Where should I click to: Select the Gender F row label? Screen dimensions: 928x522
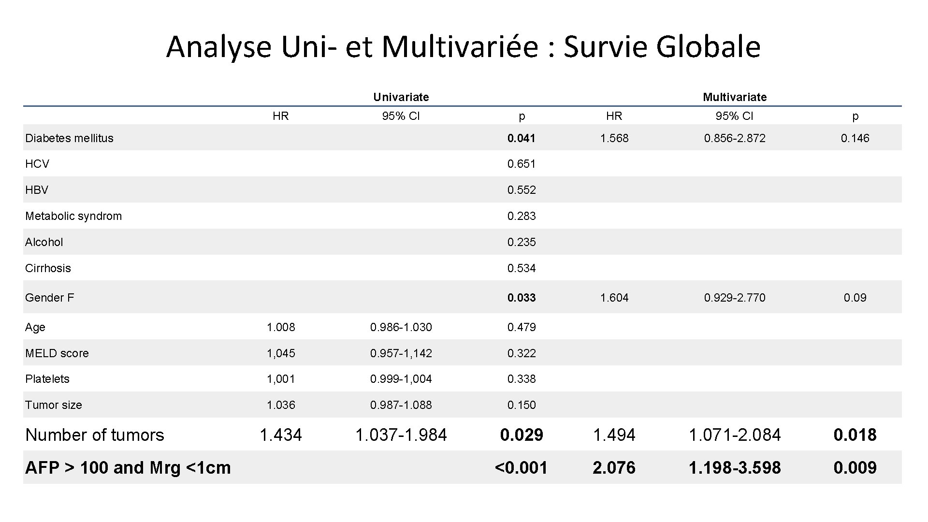coord(49,298)
